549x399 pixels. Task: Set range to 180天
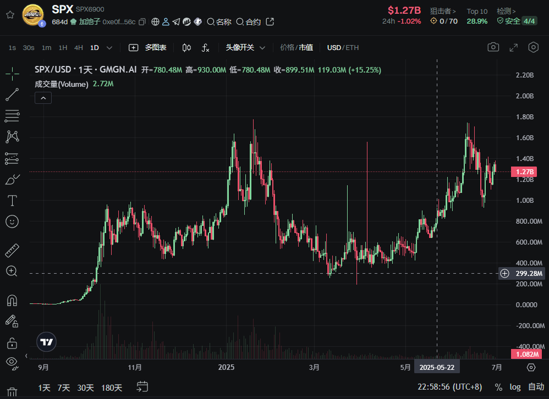tap(112, 388)
